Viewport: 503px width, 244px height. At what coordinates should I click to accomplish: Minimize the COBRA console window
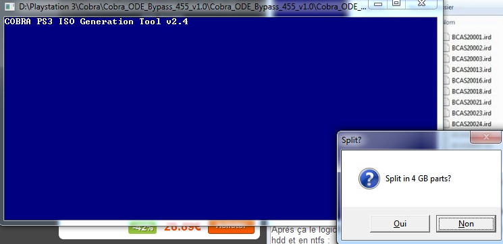click(x=379, y=4)
